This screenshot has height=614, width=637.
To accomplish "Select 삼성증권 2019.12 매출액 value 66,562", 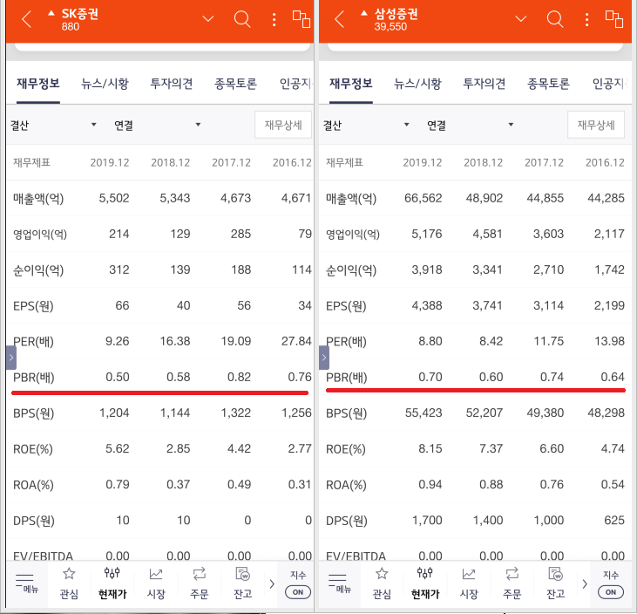I will tap(423, 198).
